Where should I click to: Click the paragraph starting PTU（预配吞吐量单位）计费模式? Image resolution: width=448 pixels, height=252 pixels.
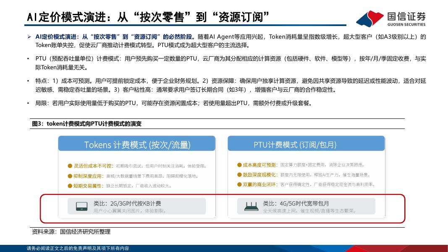(x=231, y=63)
